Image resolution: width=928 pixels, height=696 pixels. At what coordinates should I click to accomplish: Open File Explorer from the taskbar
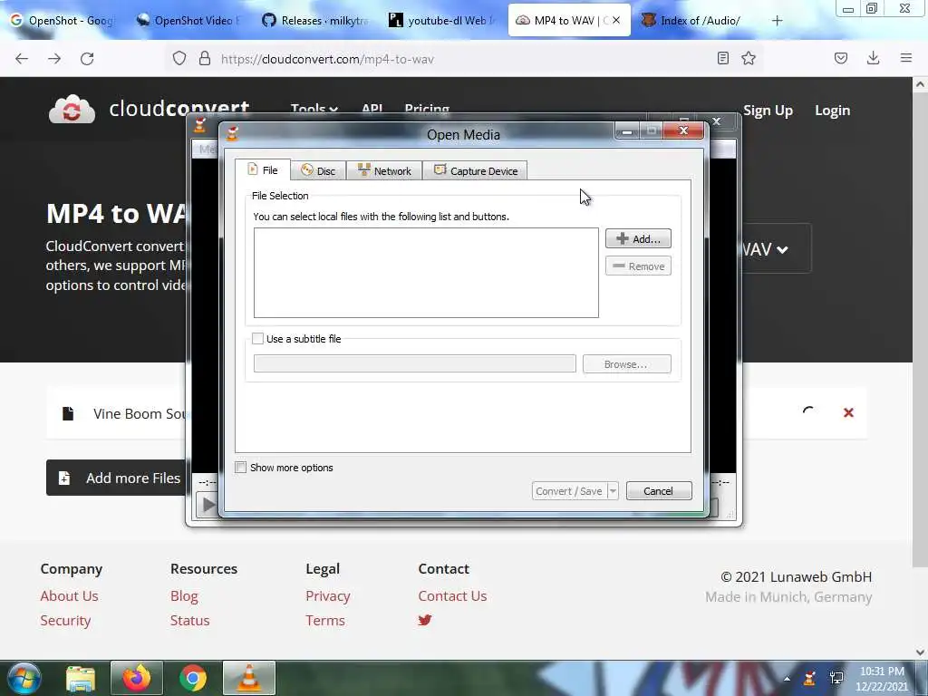pos(81,678)
